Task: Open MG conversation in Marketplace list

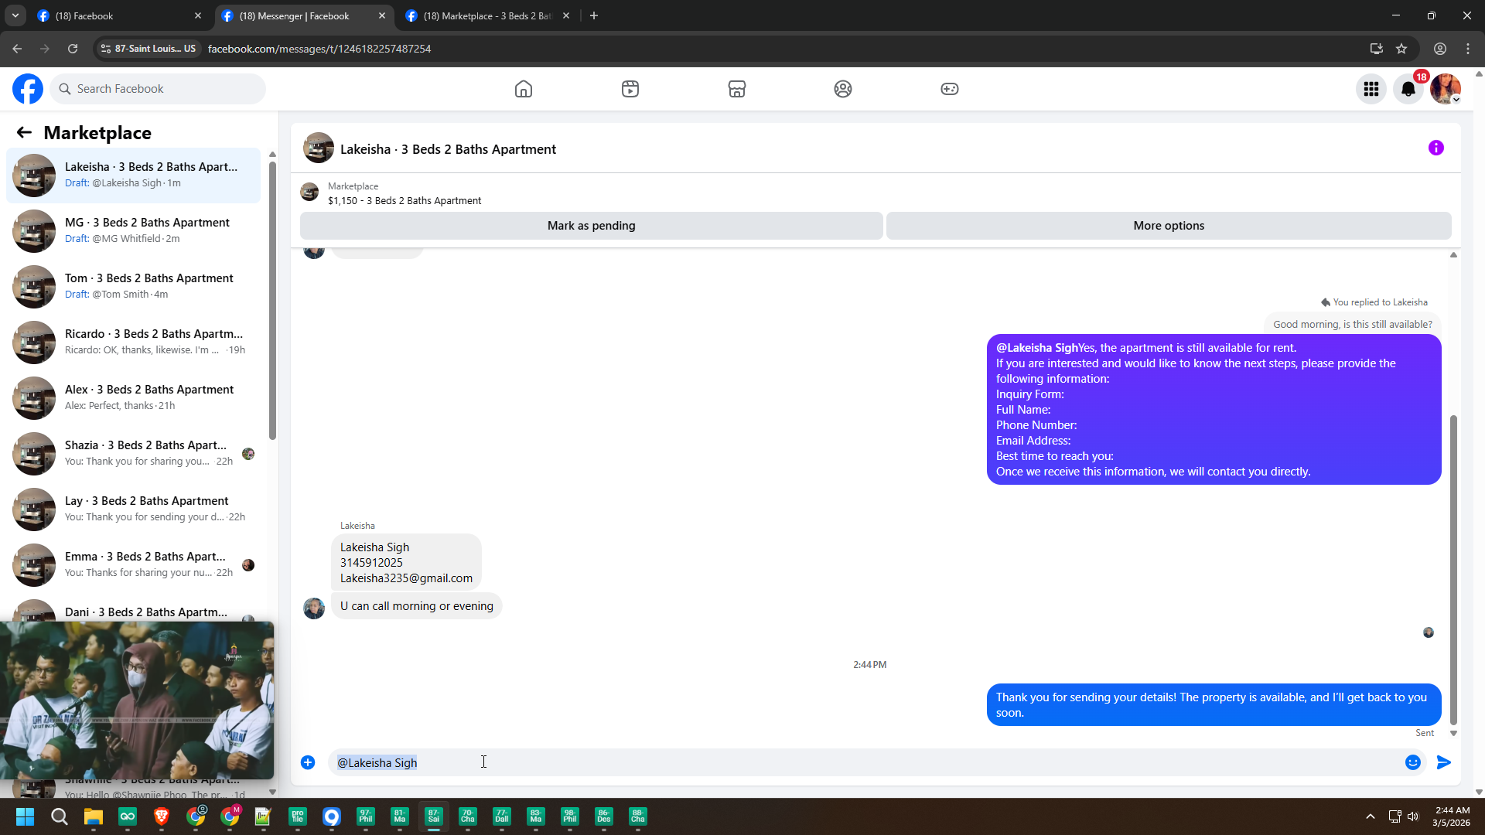Action: click(134, 231)
